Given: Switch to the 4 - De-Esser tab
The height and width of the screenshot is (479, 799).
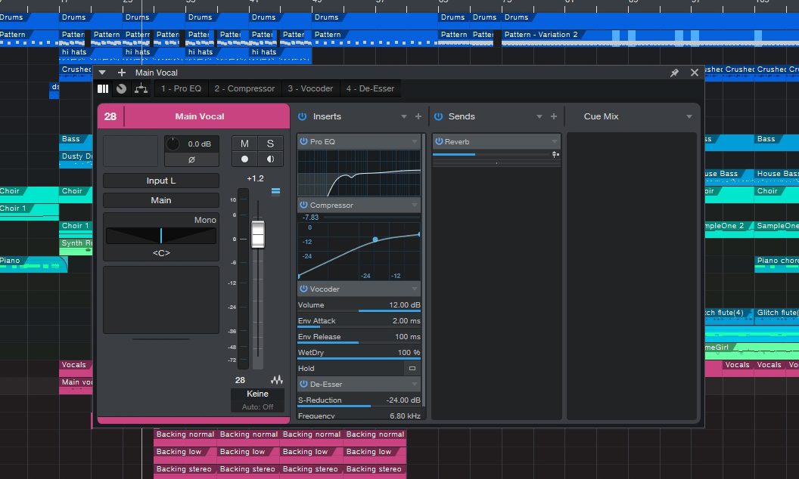Looking at the screenshot, I should [x=370, y=88].
